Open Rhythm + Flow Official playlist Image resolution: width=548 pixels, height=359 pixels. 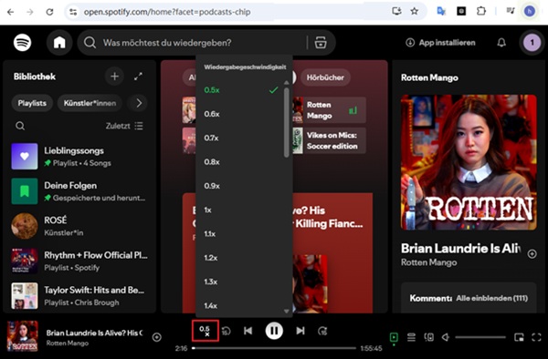tap(79, 262)
